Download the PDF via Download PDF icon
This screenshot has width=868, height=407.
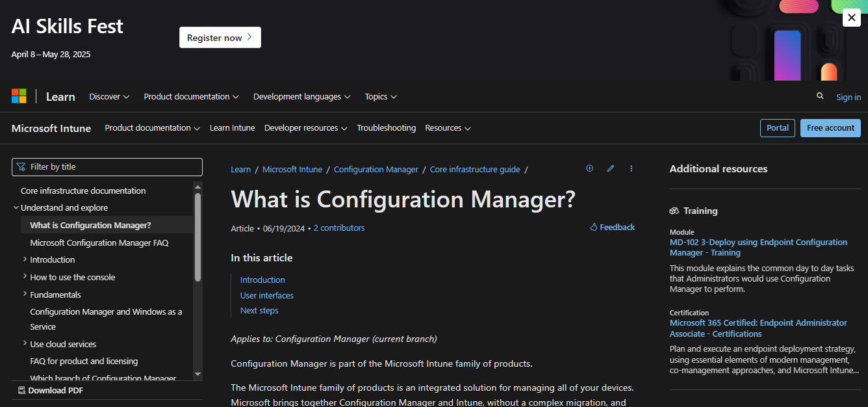[x=21, y=390]
